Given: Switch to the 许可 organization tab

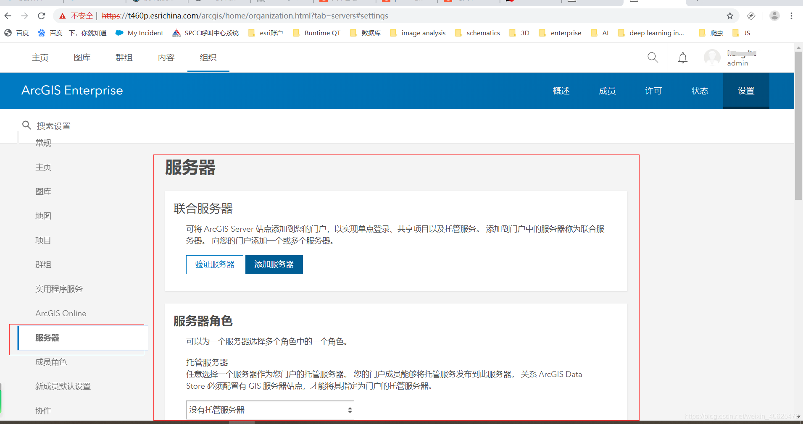Looking at the screenshot, I should (x=654, y=91).
